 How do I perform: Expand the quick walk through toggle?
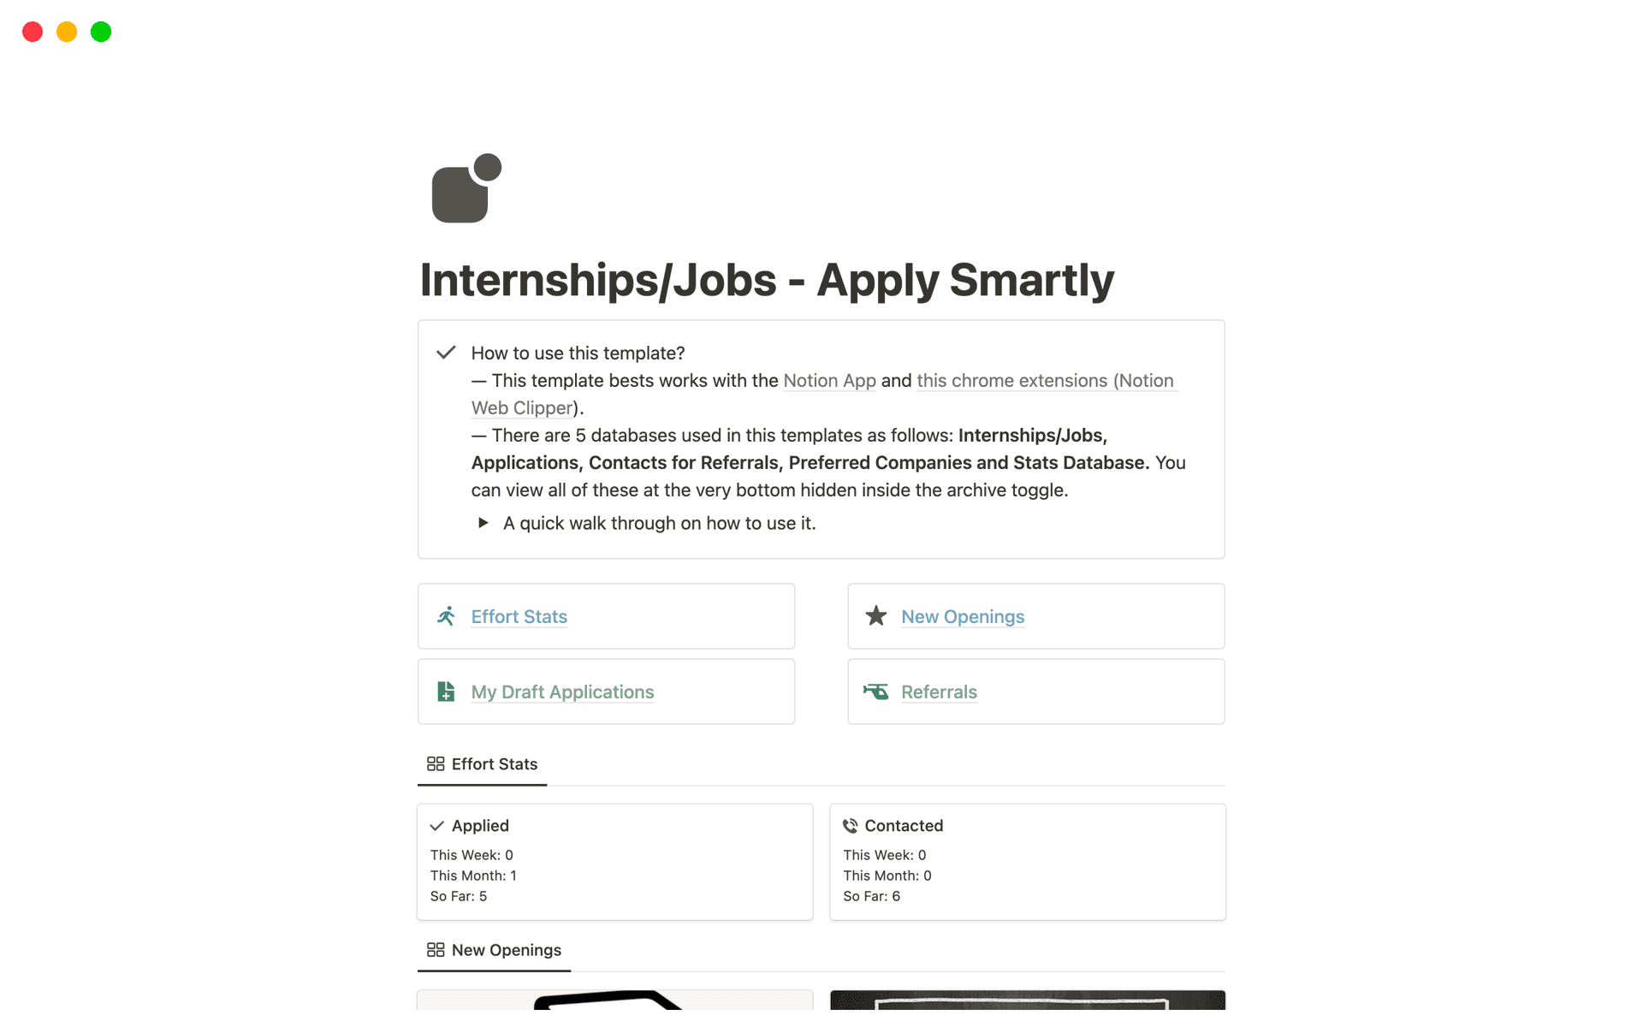[483, 523]
